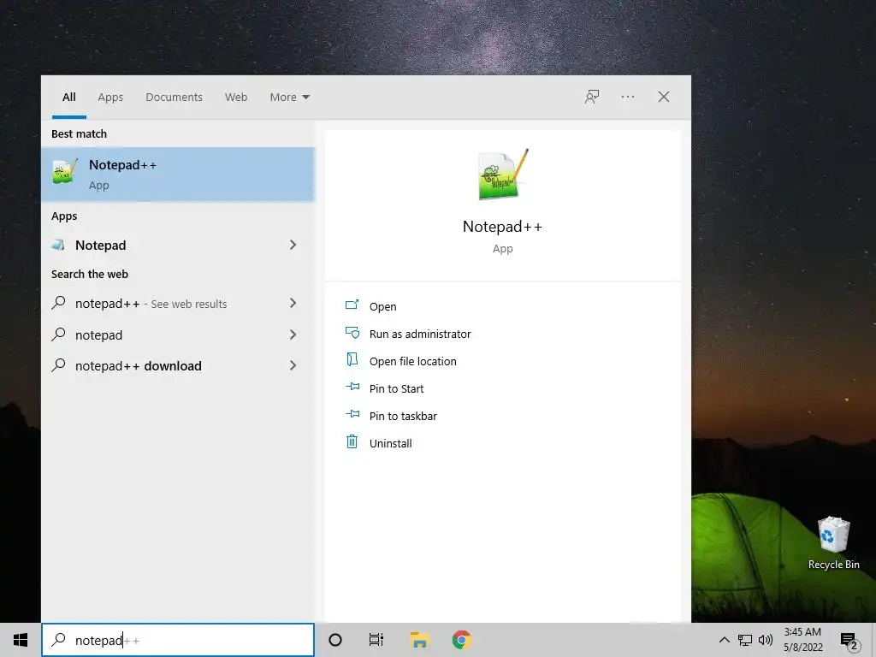
Task: Switch to the Web tab
Action: tap(236, 98)
